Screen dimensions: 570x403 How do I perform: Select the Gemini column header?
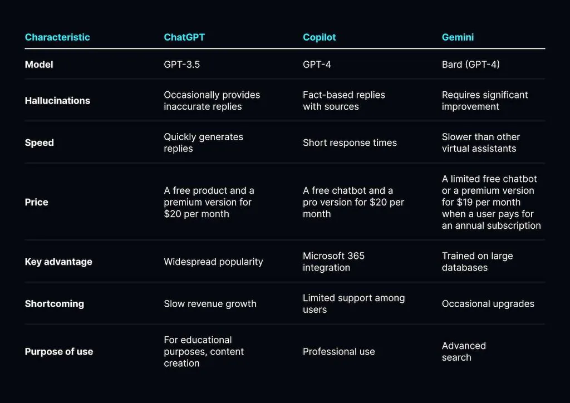click(x=458, y=37)
